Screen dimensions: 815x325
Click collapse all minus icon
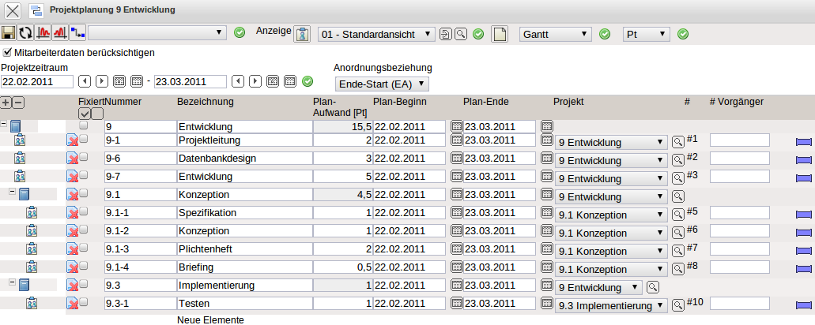(18, 103)
